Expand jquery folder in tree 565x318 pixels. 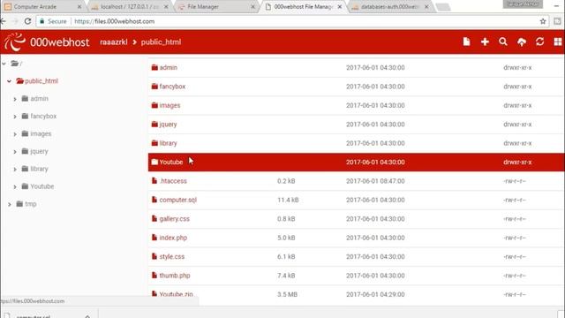tap(15, 152)
